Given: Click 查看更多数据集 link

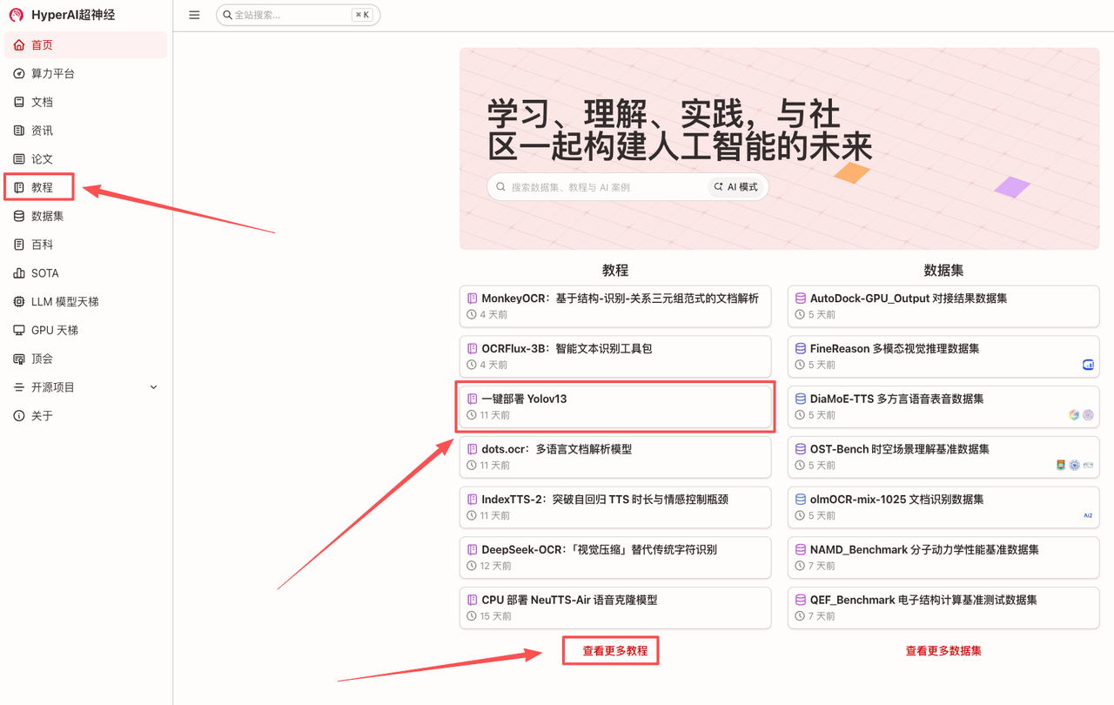Looking at the screenshot, I should [x=943, y=650].
